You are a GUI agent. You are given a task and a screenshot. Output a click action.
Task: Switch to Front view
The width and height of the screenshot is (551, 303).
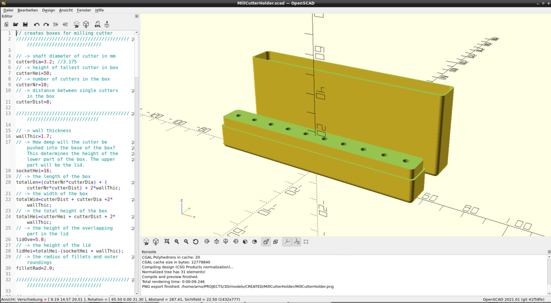(245, 242)
